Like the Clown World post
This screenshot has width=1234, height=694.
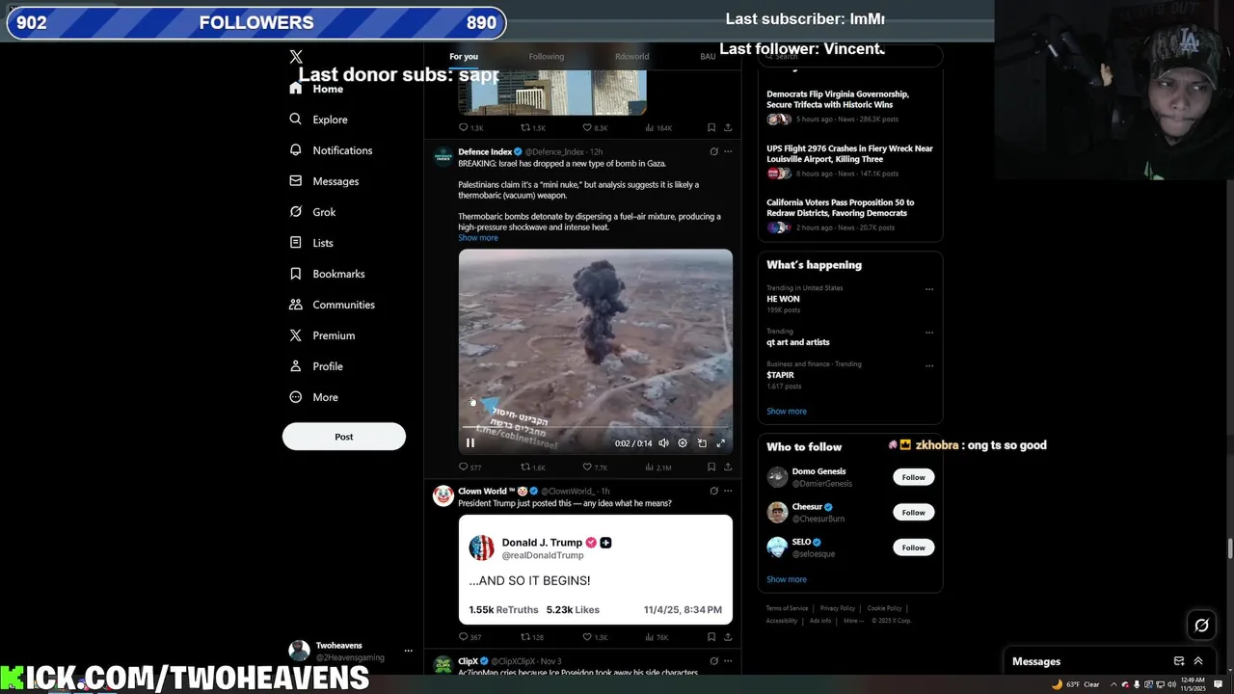595,637
